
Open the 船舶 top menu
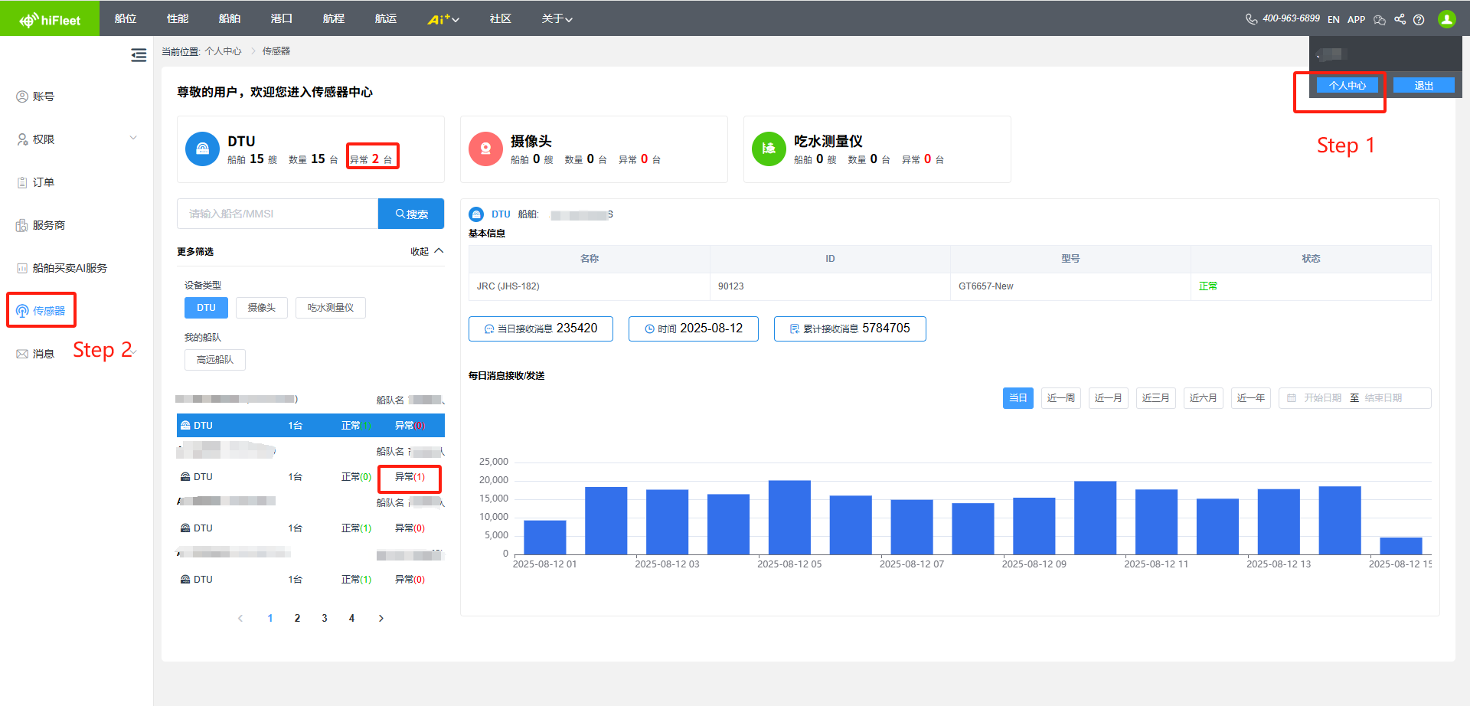point(230,18)
